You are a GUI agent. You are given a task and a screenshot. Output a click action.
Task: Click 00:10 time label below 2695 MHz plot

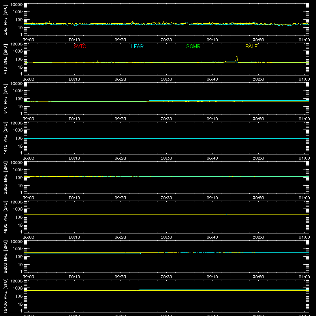coord(74,198)
